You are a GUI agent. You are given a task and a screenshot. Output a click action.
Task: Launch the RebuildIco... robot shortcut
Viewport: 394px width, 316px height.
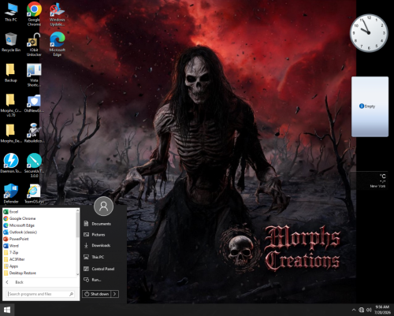tap(34, 133)
